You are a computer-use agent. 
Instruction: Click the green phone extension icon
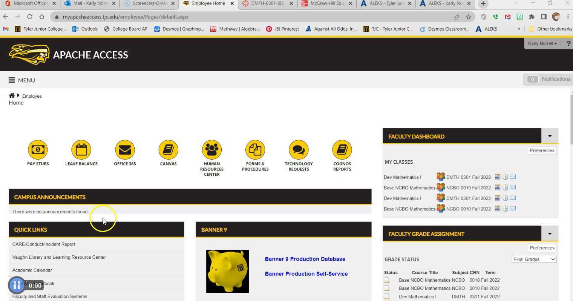(x=495, y=17)
